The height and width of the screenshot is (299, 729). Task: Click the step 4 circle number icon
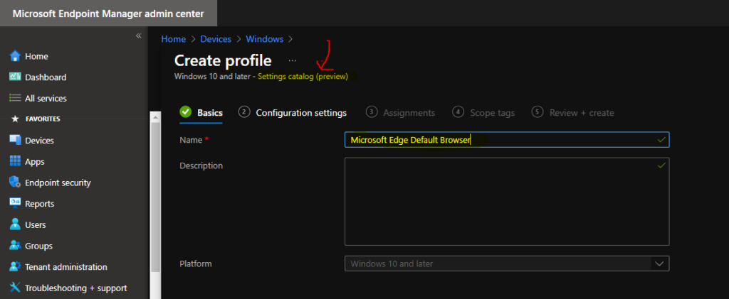[x=458, y=112]
